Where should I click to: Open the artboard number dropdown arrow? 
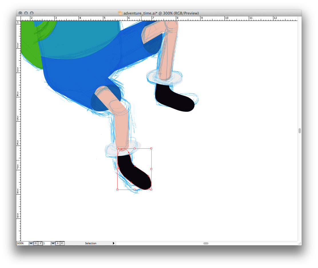coord(53,243)
